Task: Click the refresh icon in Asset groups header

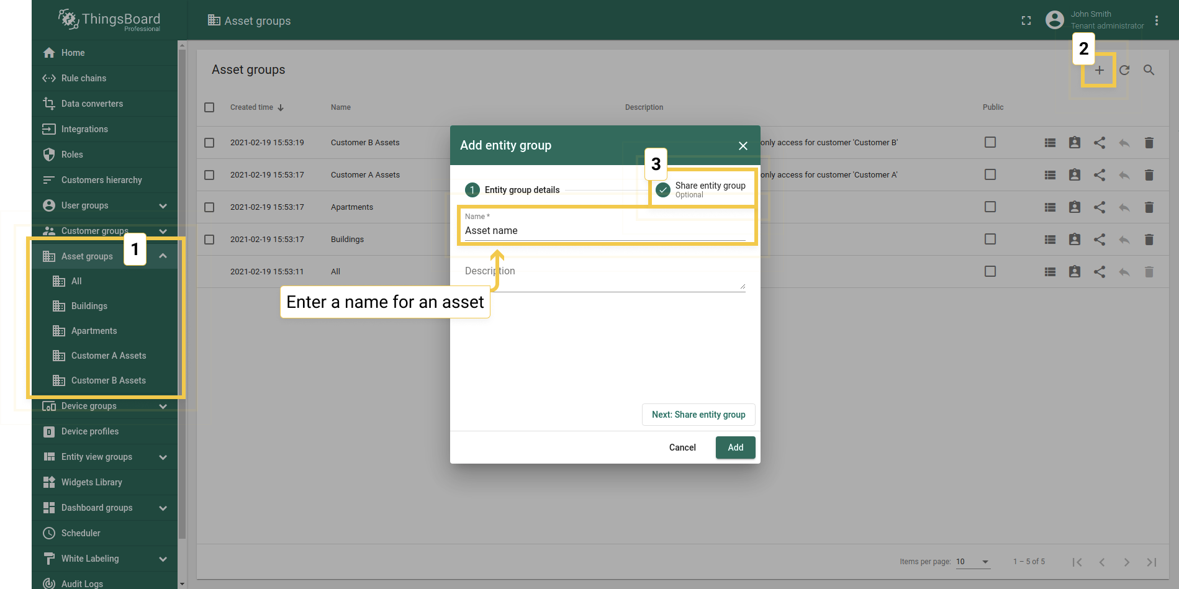Action: coord(1124,70)
